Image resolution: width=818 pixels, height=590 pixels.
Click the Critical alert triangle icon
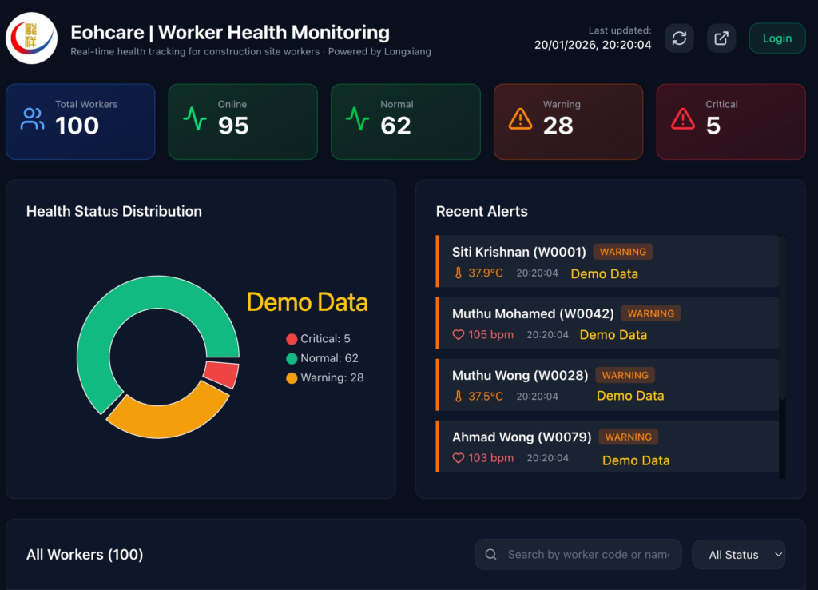[x=683, y=120]
